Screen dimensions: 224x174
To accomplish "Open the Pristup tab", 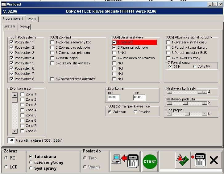I will click(25, 27).
